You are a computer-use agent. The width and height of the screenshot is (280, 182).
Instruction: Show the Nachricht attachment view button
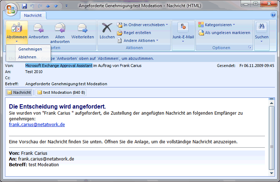click(19, 92)
